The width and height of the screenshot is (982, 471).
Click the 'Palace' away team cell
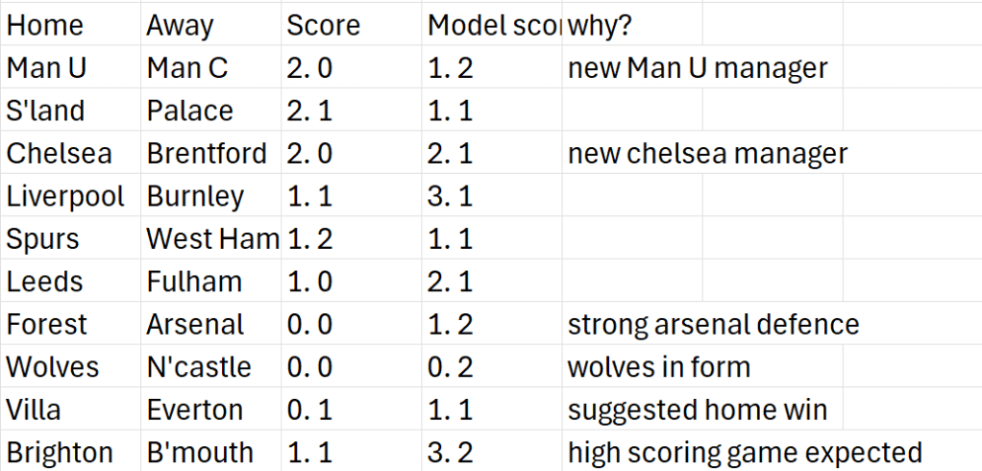(x=190, y=111)
